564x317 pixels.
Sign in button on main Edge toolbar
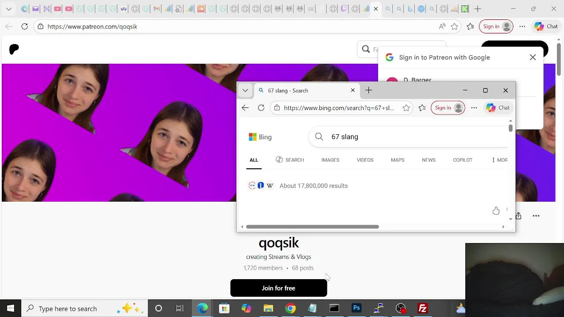pyautogui.click(x=496, y=26)
